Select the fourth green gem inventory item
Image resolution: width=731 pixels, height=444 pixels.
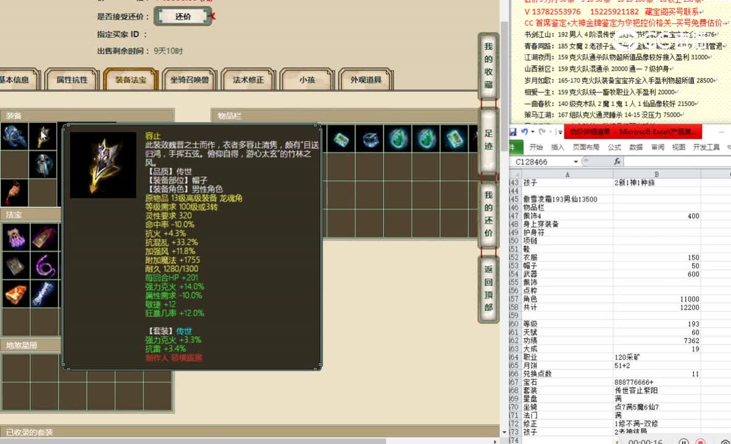click(426, 139)
